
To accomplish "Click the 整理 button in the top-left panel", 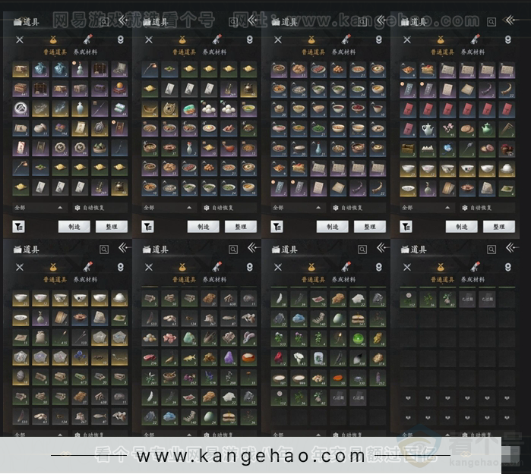I will 112,227.
